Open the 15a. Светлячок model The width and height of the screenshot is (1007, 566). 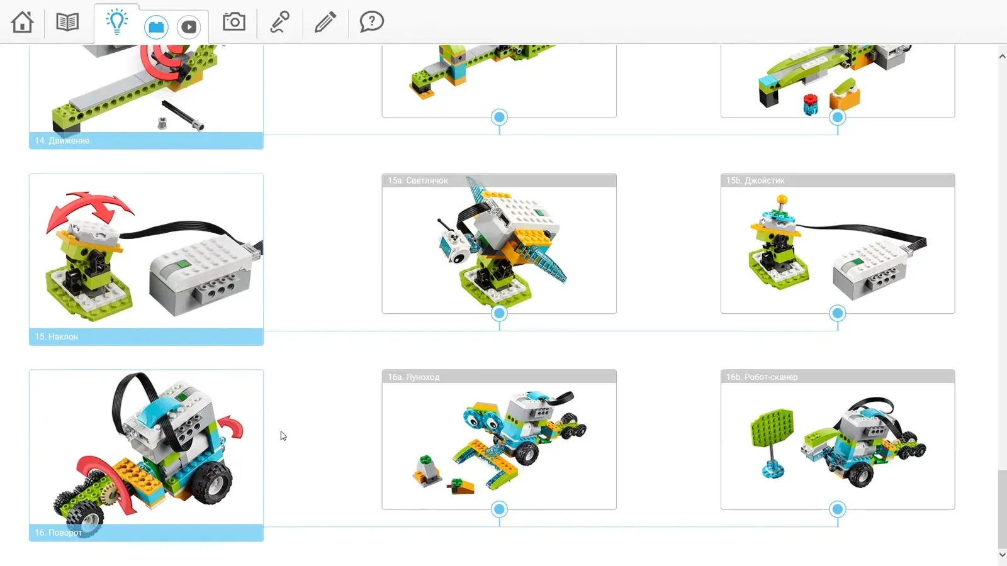[499, 243]
